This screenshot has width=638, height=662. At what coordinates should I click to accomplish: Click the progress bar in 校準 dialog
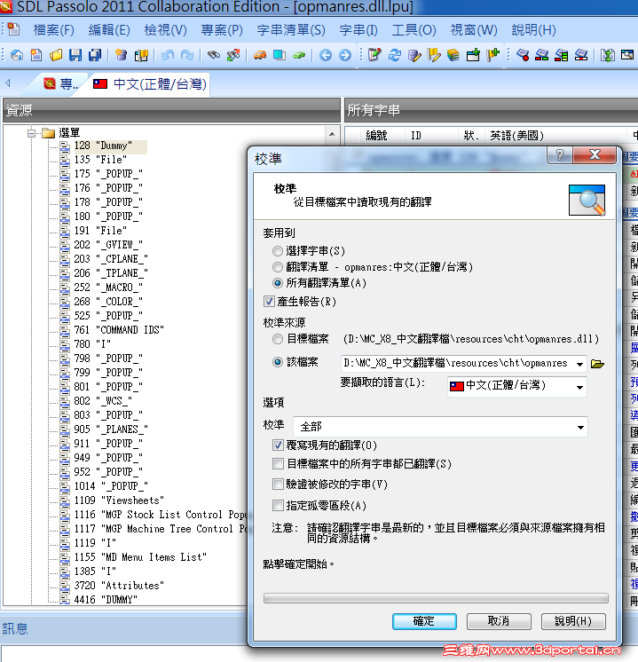[436, 598]
